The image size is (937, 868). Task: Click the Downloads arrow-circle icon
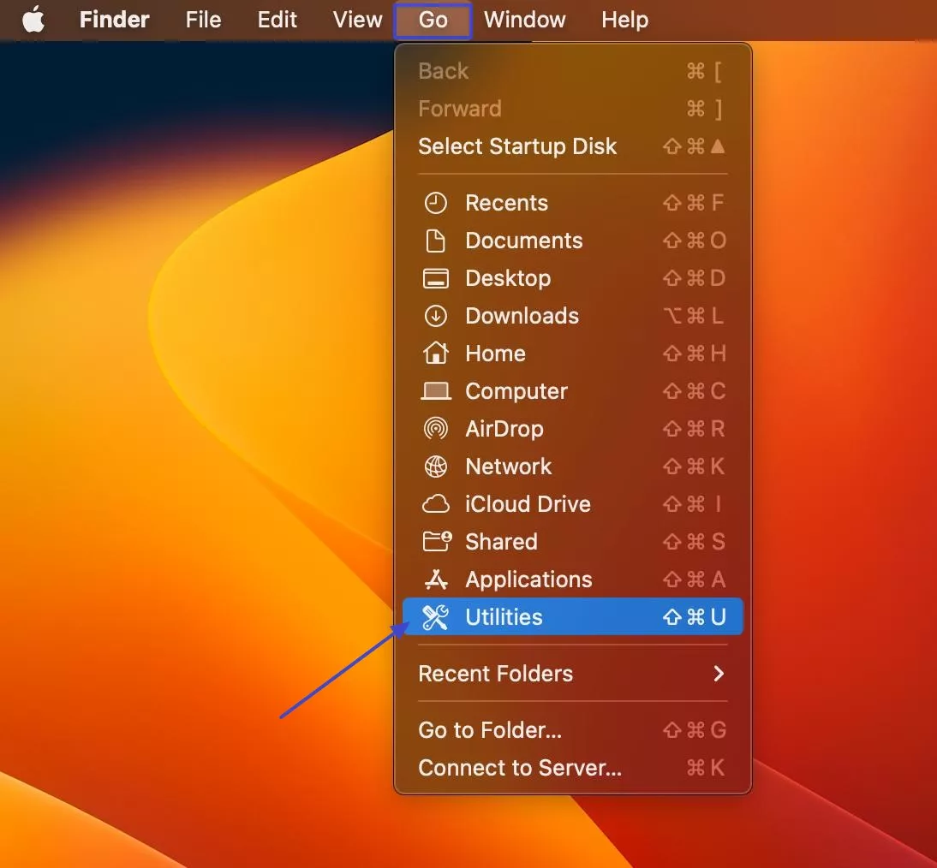pos(436,316)
